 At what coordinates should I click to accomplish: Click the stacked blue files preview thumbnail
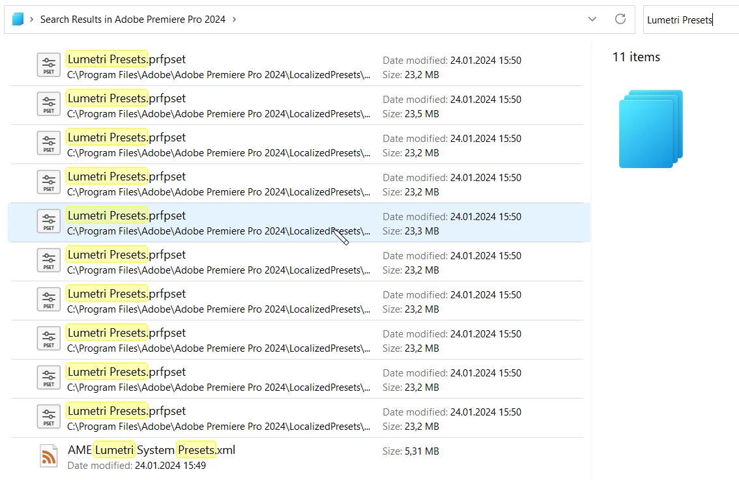pos(651,128)
